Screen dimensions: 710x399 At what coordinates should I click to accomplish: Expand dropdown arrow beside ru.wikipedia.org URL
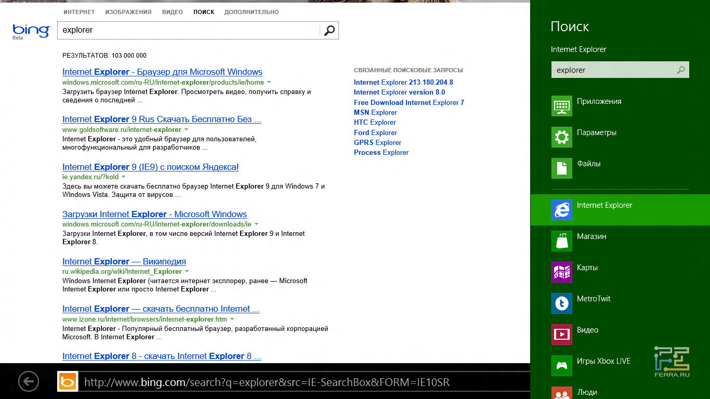pyautogui.click(x=187, y=272)
